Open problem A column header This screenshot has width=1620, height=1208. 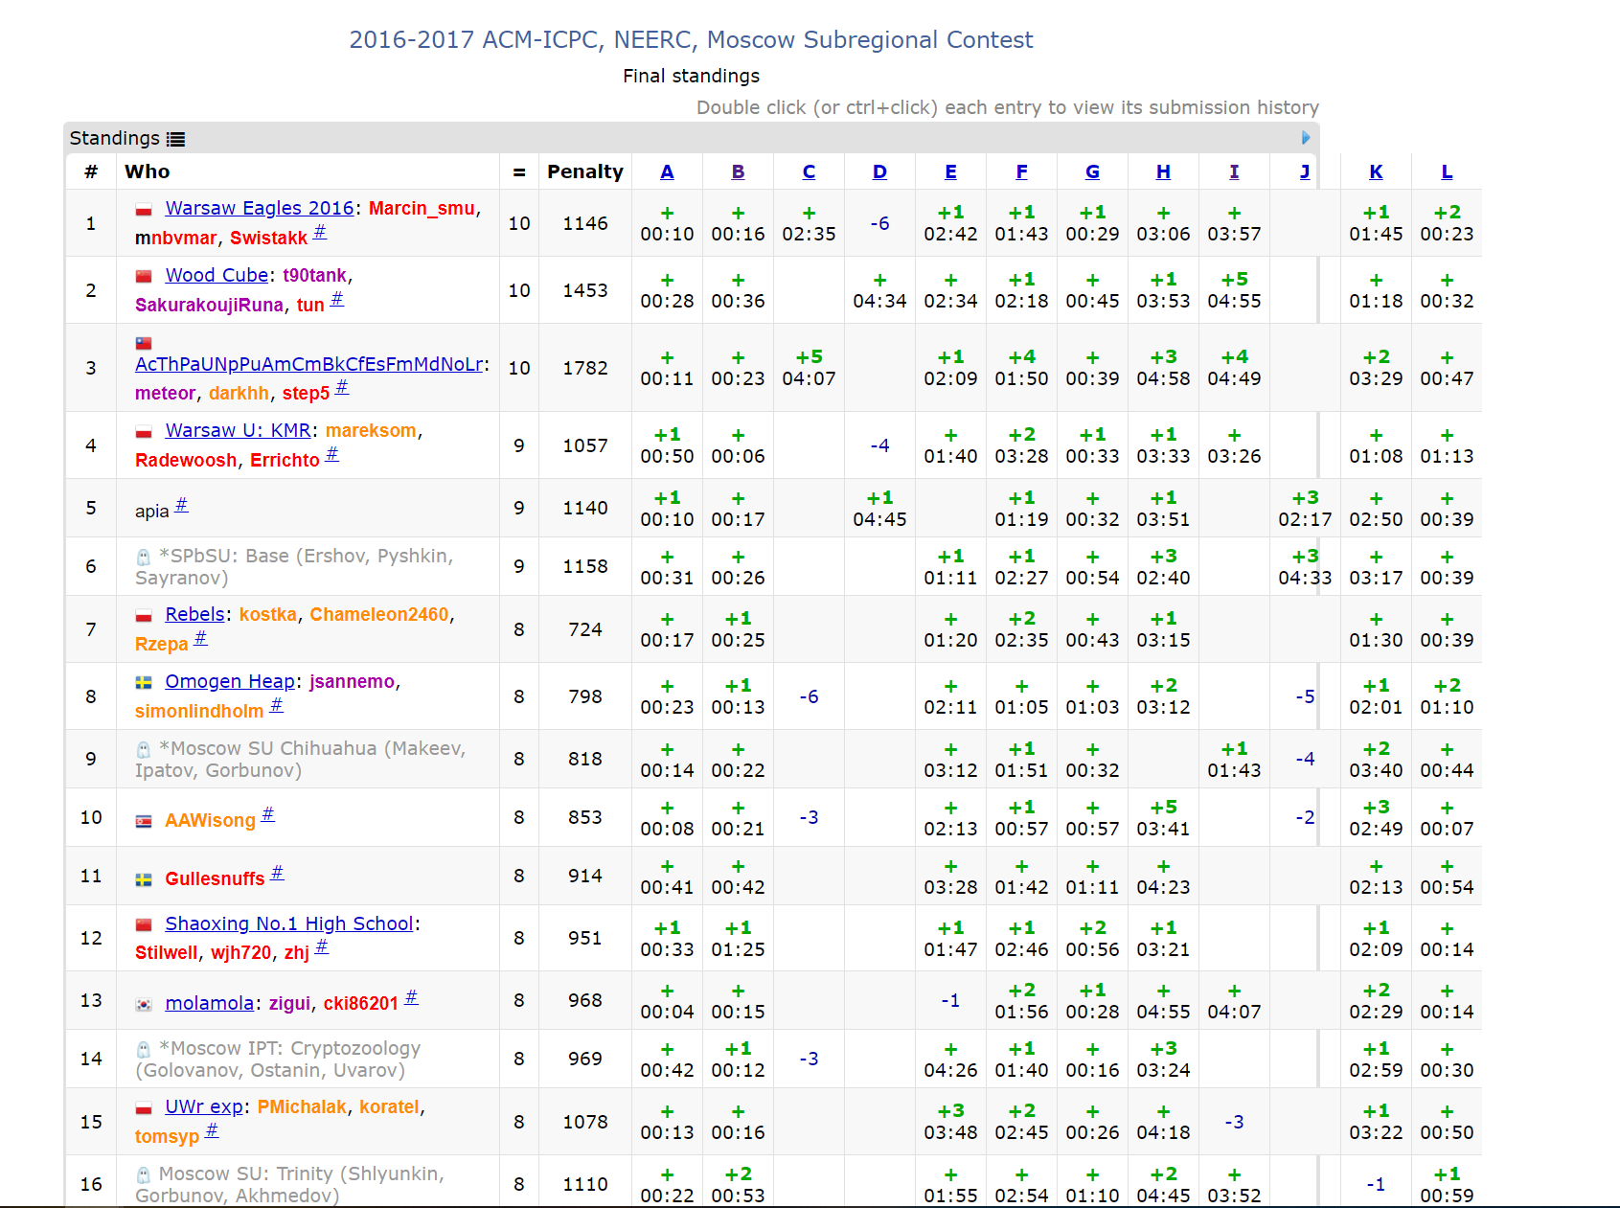[667, 171]
